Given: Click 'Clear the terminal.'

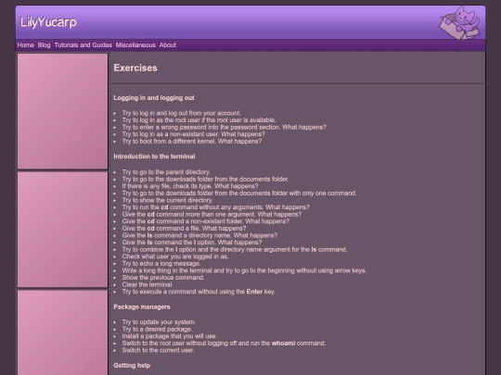Looking at the screenshot, I should pos(148,284).
